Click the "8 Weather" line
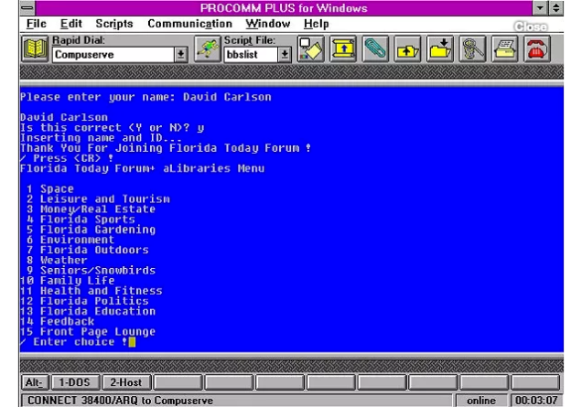The image size is (582, 407). point(57,261)
